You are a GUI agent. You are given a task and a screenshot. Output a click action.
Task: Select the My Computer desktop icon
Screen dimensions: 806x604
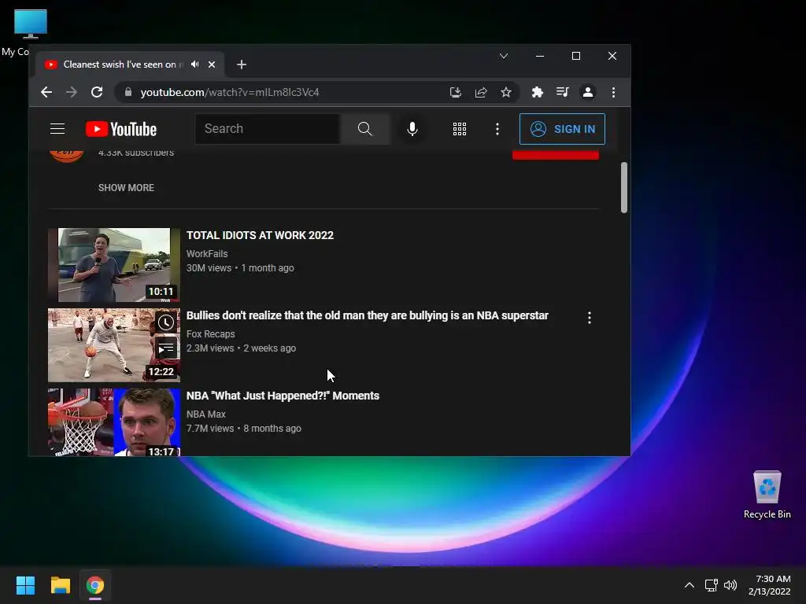[x=23, y=31]
